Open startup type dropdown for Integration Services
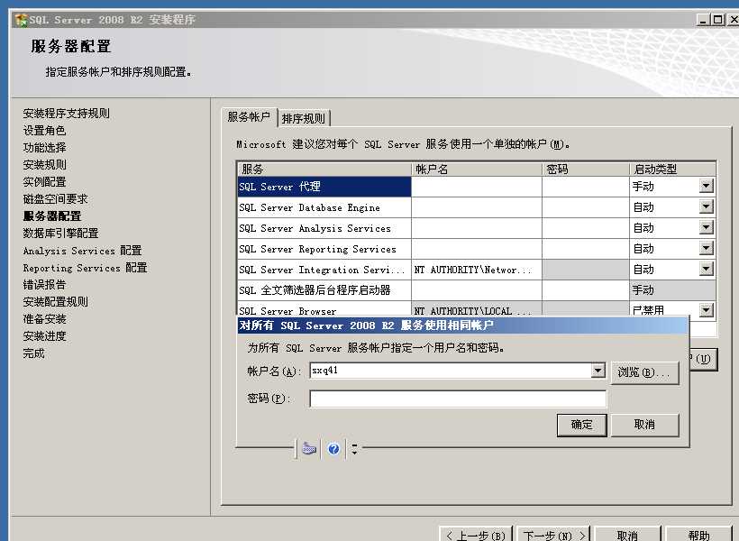 (x=706, y=269)
